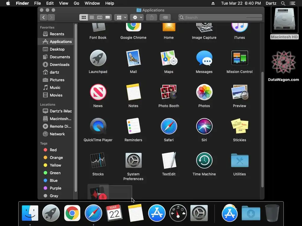
Task: Open the Window menu
Action: [x=92, y=3]
